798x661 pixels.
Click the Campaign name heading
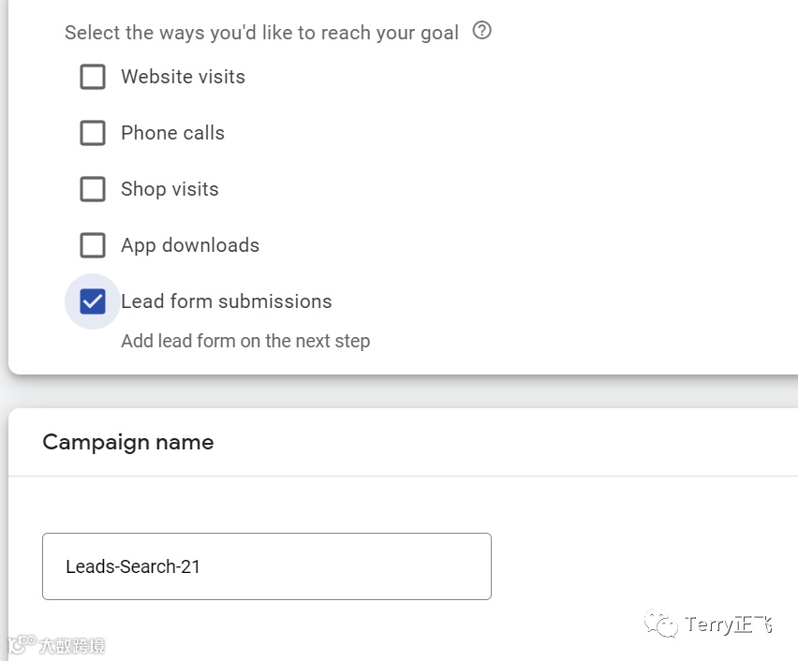pyautogui.click(x=128, y=442)
